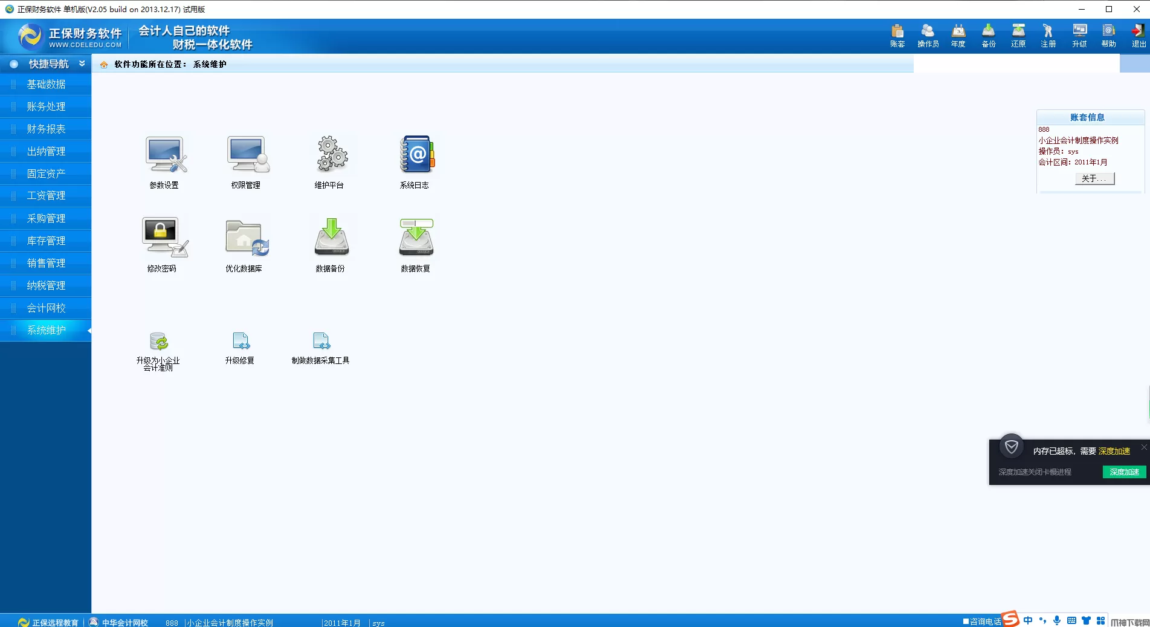
Task: Activate Sogou voice input microphone
Action: click(x=1057, y=620)
